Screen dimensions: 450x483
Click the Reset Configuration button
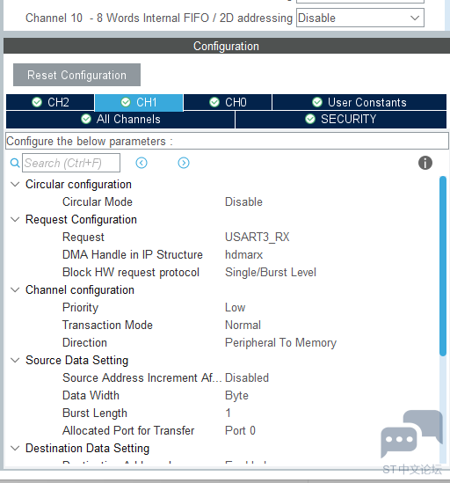point(76,75)
